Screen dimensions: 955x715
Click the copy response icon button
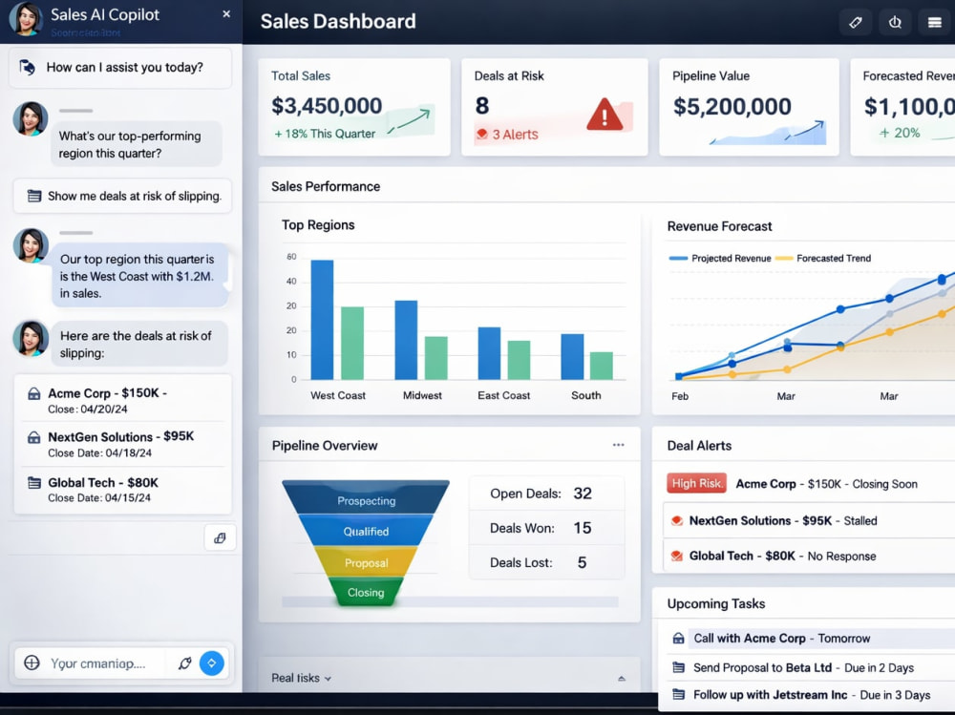click(220, 537)
